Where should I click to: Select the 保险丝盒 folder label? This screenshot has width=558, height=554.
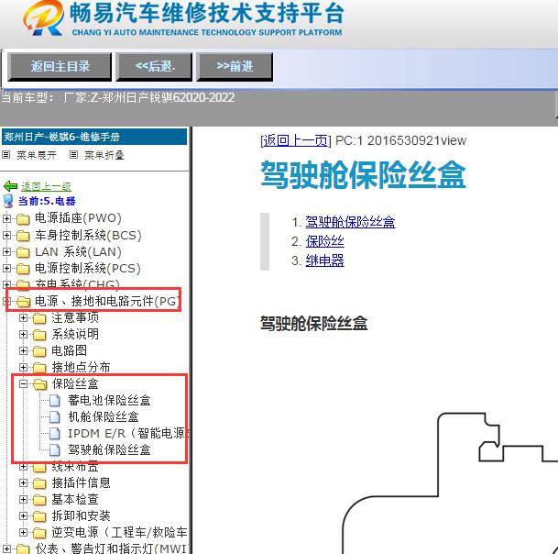tap(75, 383)
